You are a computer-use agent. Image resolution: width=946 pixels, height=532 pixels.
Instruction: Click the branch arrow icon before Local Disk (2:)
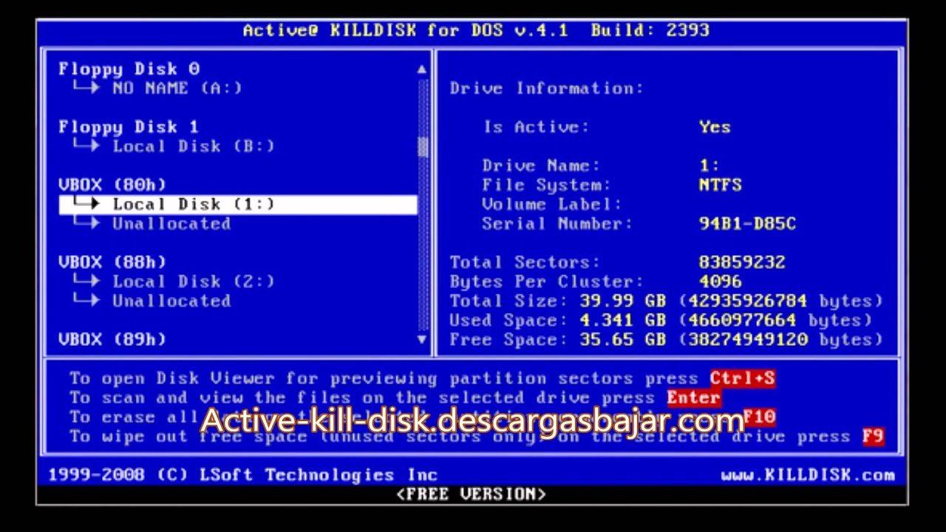(86, 280)
